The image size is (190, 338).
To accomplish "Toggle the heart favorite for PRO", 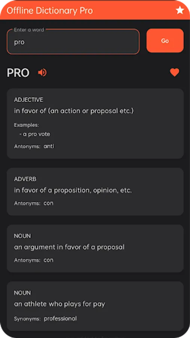I will pos(175,72).
